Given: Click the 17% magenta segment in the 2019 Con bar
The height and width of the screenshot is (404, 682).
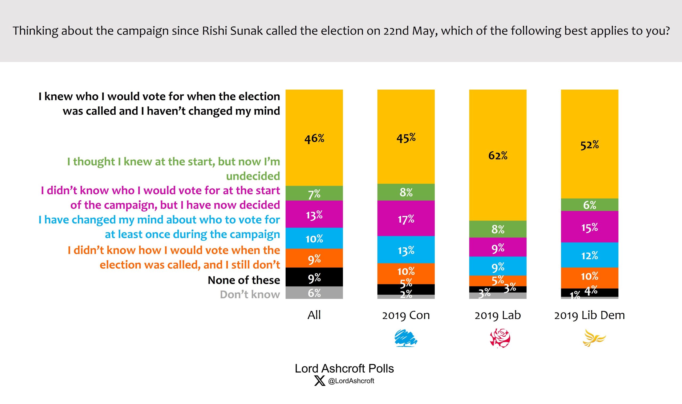Looking at the screenshot, I should coord(406,219).
